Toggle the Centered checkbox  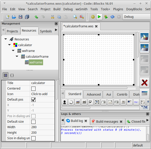(x=33, y=89)
